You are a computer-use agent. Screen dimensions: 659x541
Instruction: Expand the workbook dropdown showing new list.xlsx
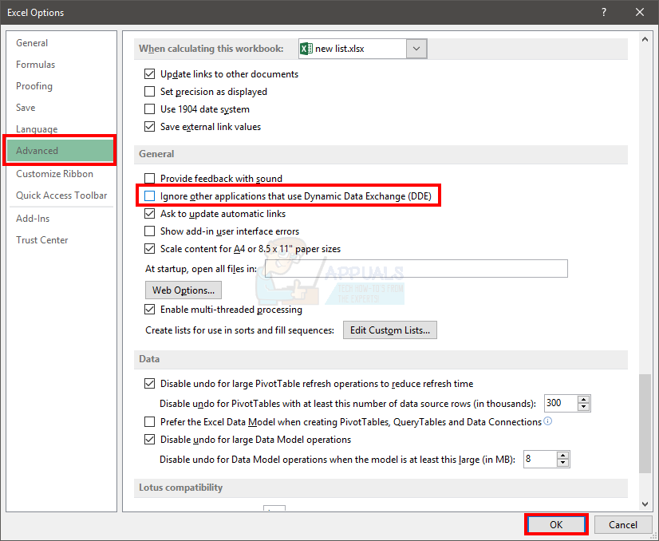coord(416,49)
